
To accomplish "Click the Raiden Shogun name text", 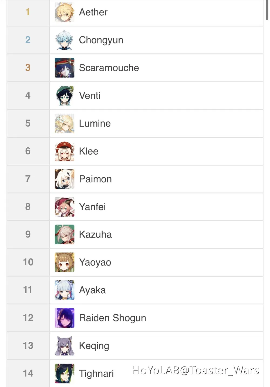I will pos(113,318).
